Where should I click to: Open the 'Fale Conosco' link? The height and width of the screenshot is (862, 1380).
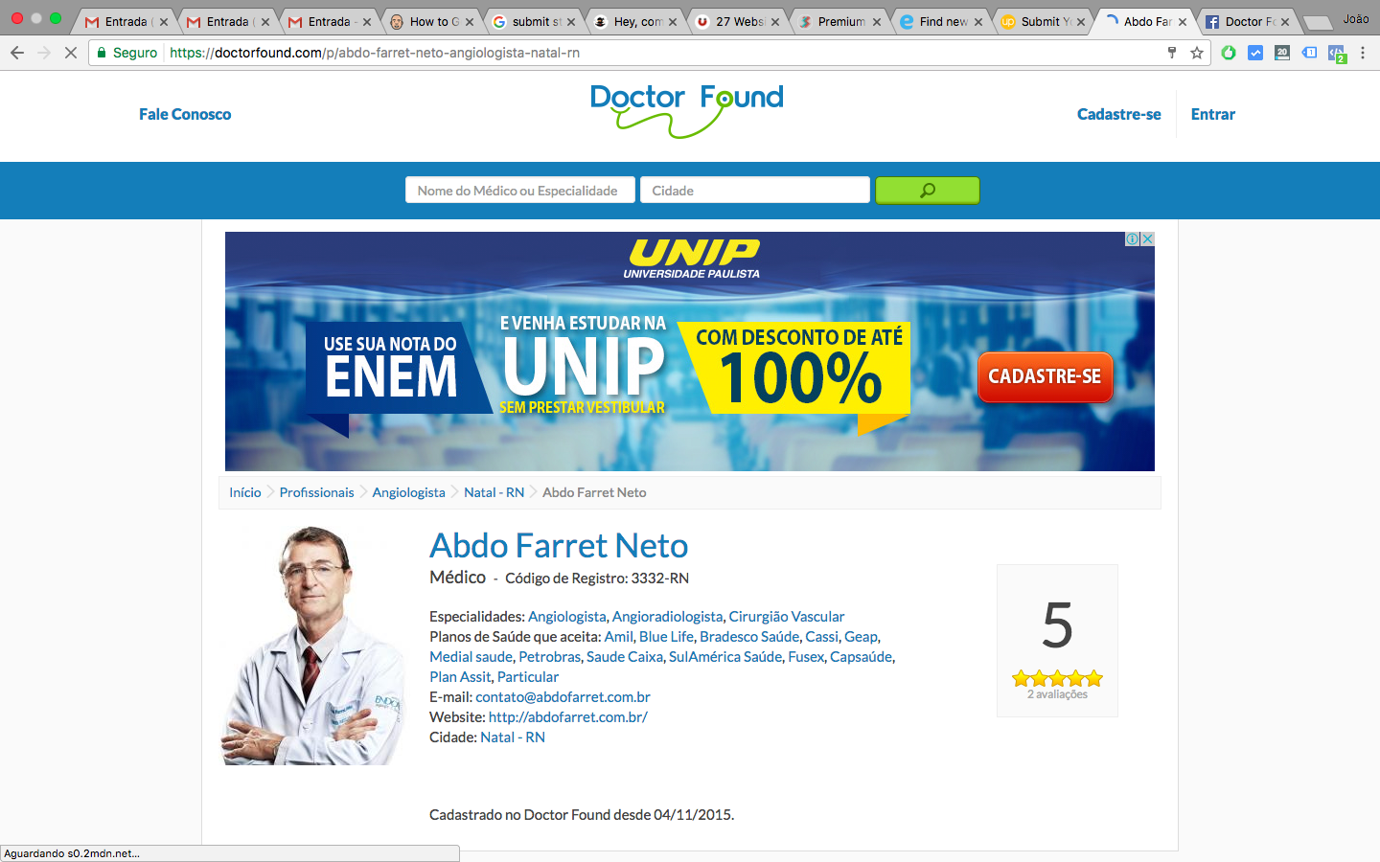(x=185, y=114)
